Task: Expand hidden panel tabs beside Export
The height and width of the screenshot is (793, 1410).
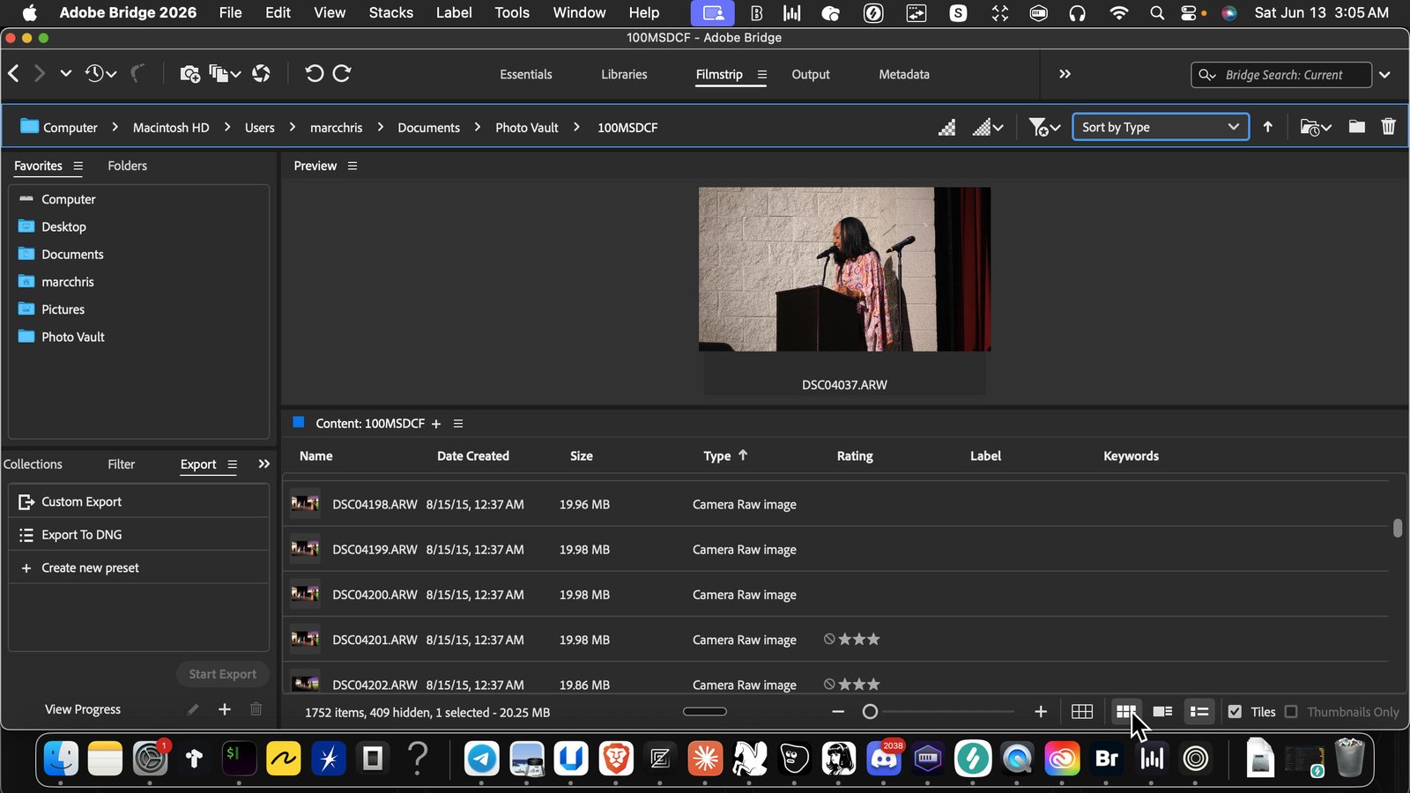Action: (263, 464)
